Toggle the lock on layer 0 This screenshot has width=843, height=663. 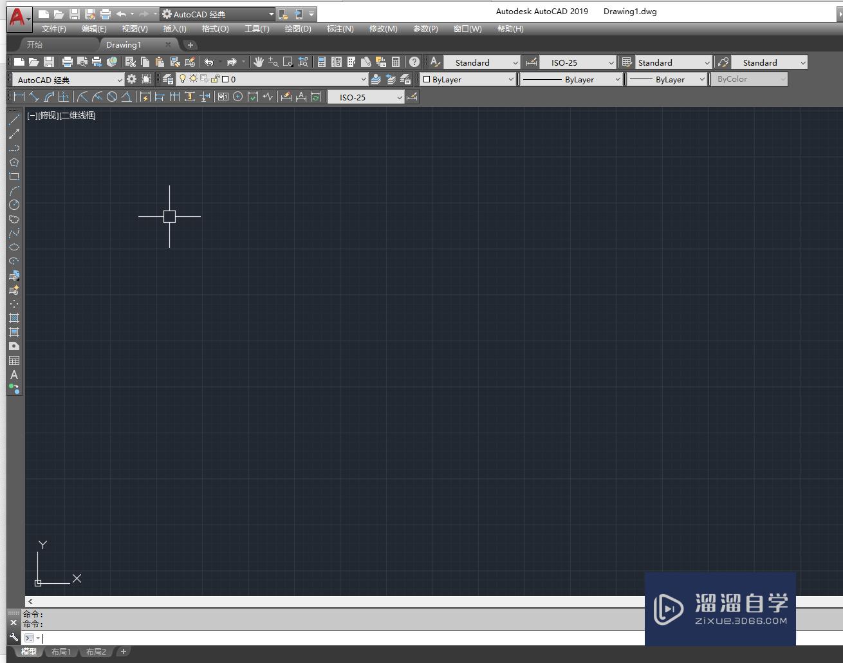click(215, 79)
